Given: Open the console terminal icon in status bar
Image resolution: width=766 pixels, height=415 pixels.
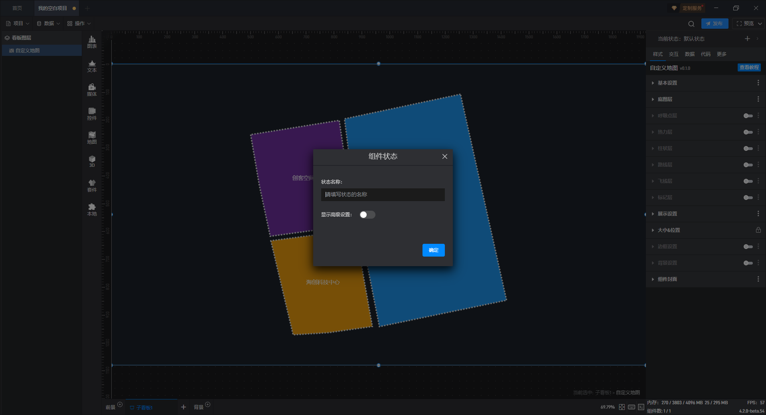Looking at the screenshot, I should point(641,407).
